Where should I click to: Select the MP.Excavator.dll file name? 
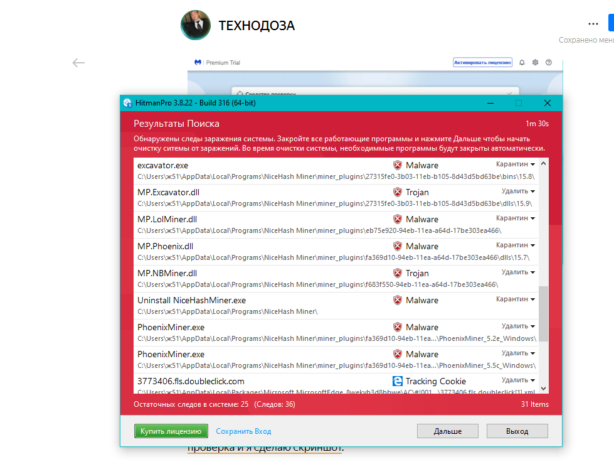tap(168, 192)
